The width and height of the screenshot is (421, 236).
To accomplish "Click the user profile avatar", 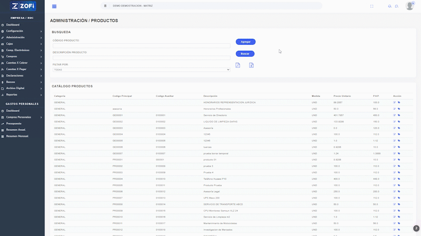I will [x=409, y=6].
